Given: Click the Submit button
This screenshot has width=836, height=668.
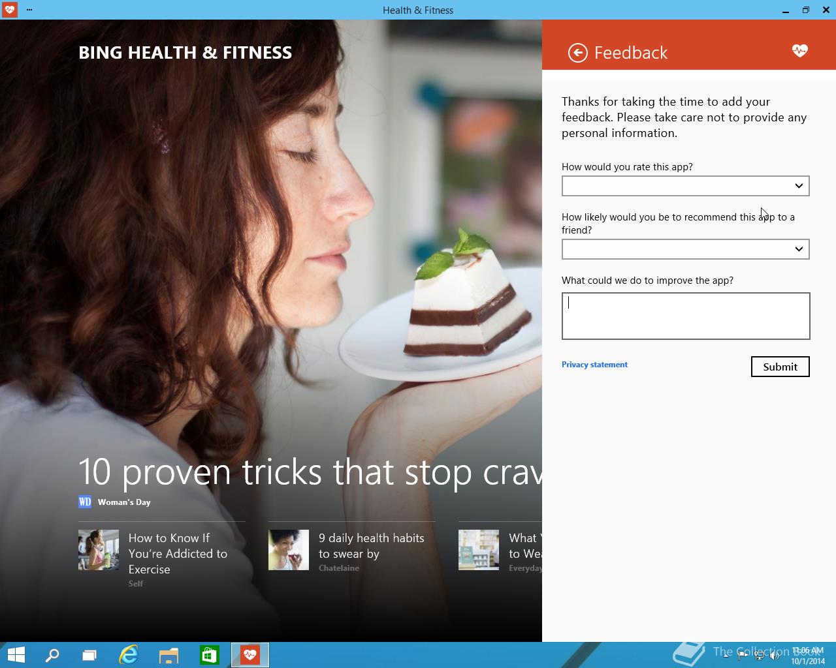Looking at the screenshot, I should point(780,367).
